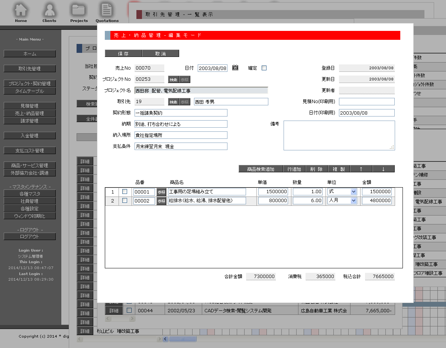Click the プロジェクト名 field
This screenshot has height=348, width=446.
point(201,90)
